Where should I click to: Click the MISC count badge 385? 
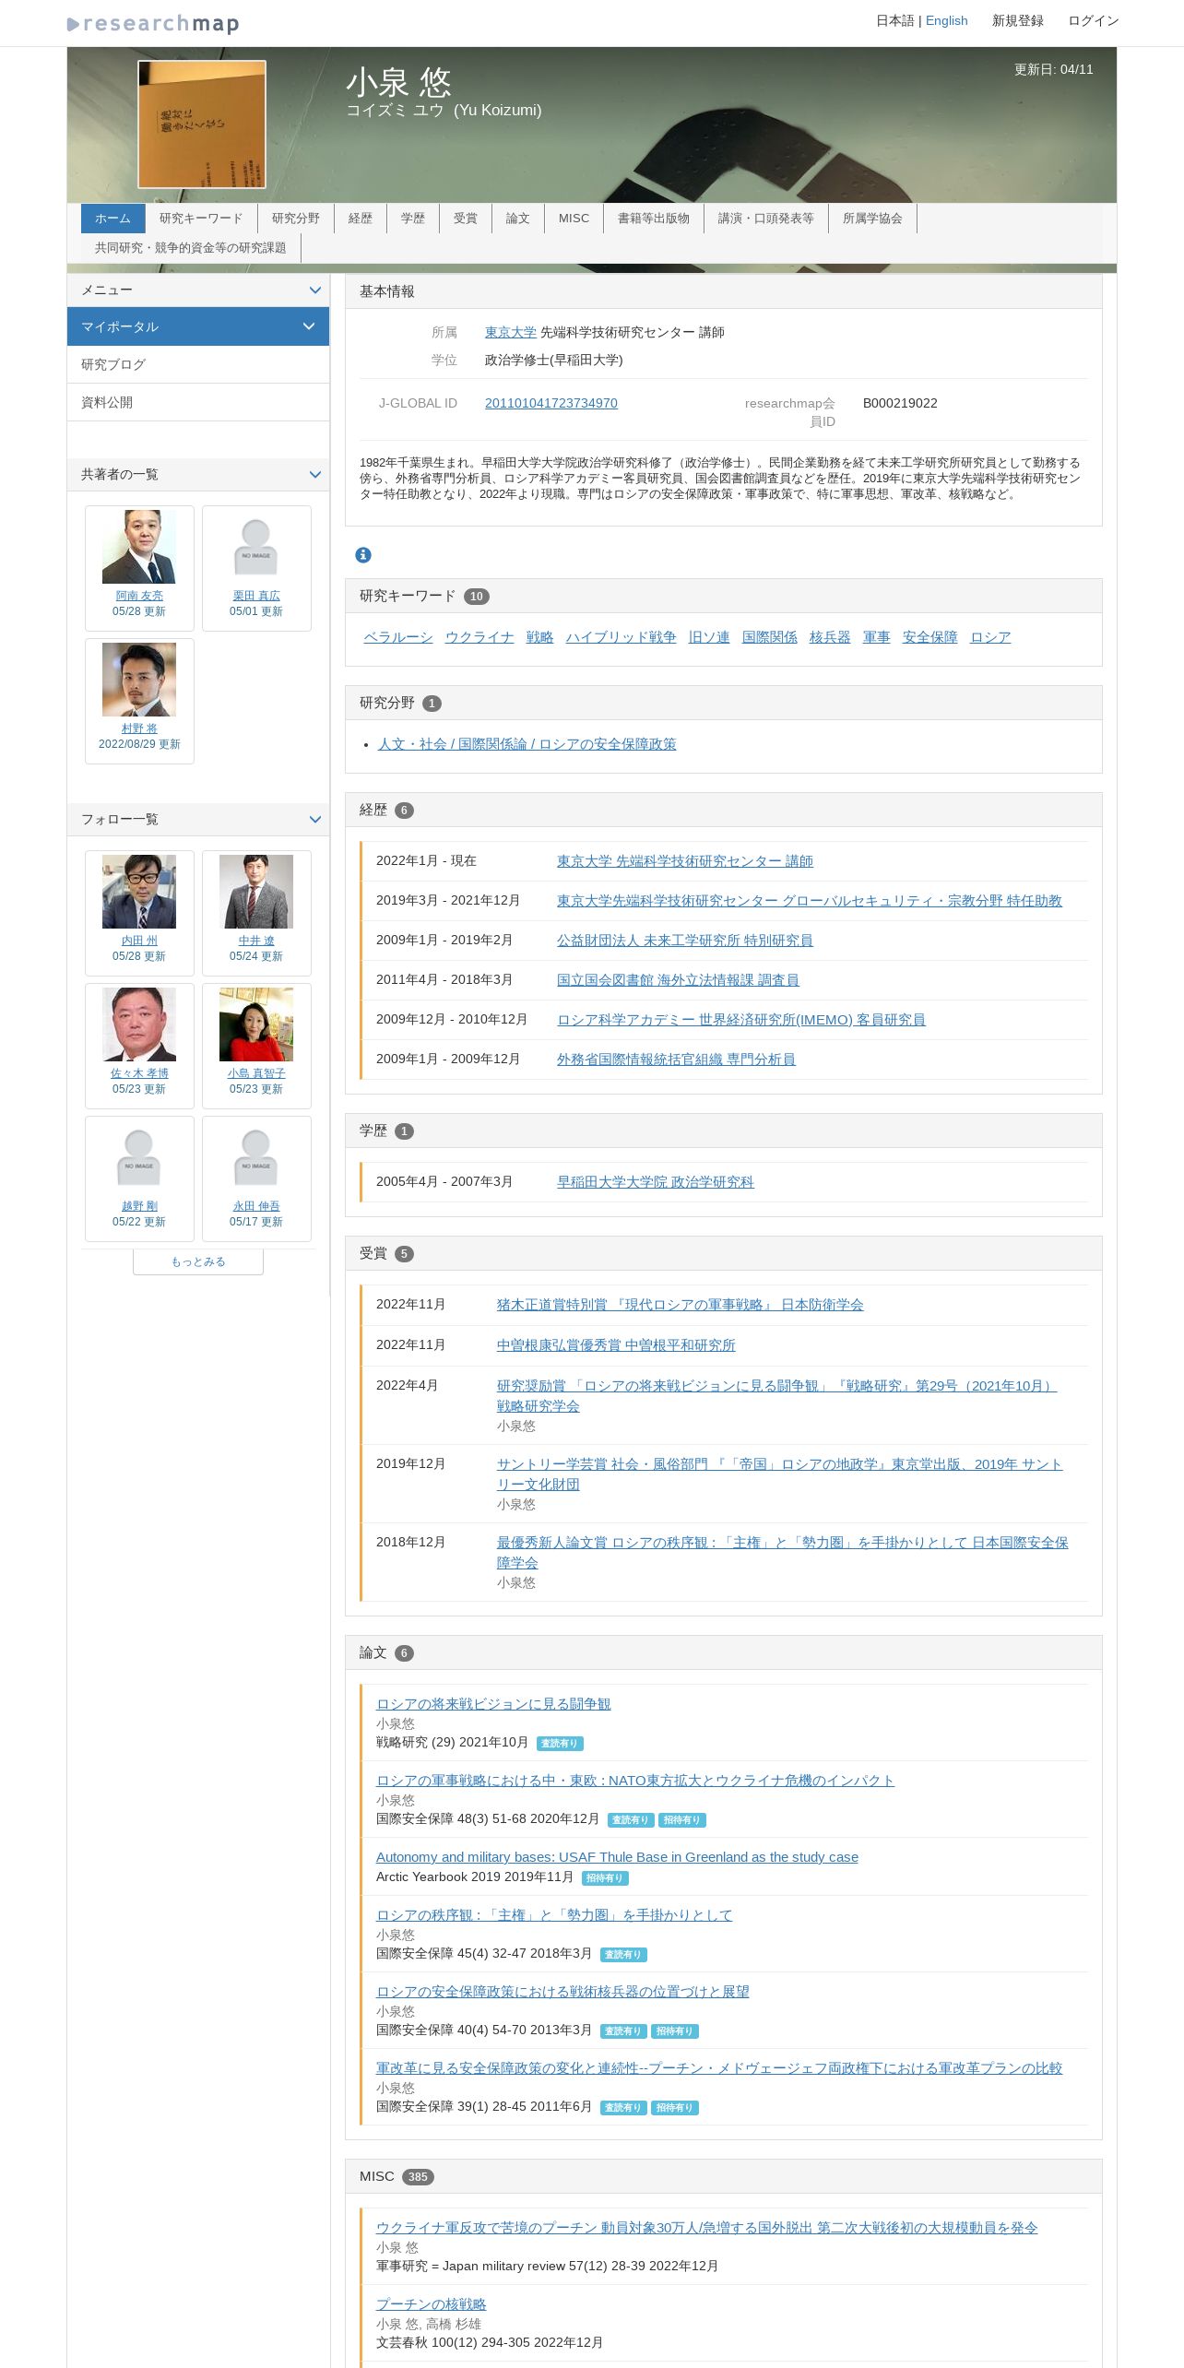point(418,2177)
